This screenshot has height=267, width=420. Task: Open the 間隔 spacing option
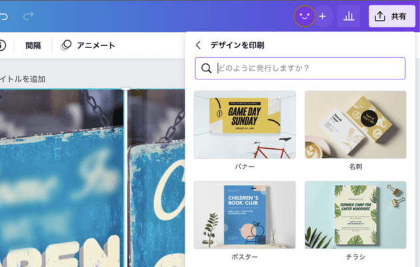(x=33, y=45)
